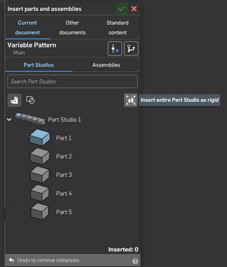
Task: Click the create version icon
Action: (115, 49)
